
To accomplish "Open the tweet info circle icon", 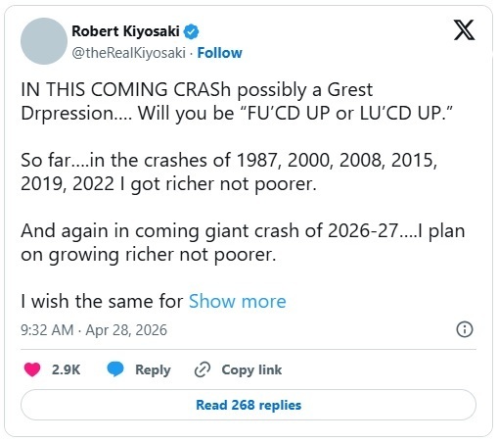I will click(x=465, y=329).
